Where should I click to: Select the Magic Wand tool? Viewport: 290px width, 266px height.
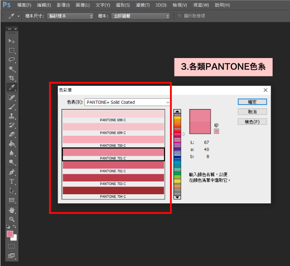point(11,69)
